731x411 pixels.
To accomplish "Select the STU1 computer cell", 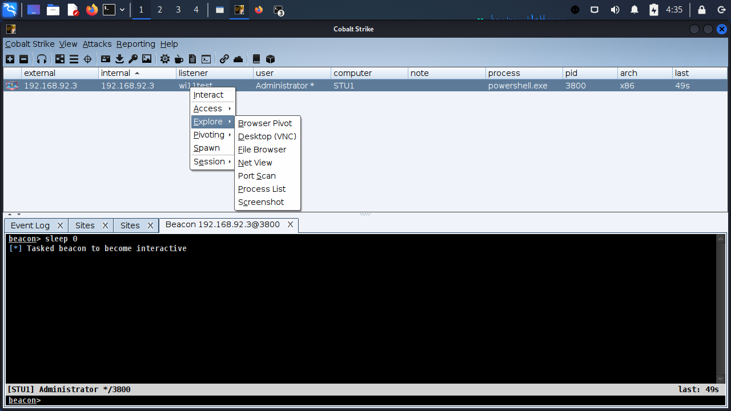I will pyautogui.click(x=369, y=86).
